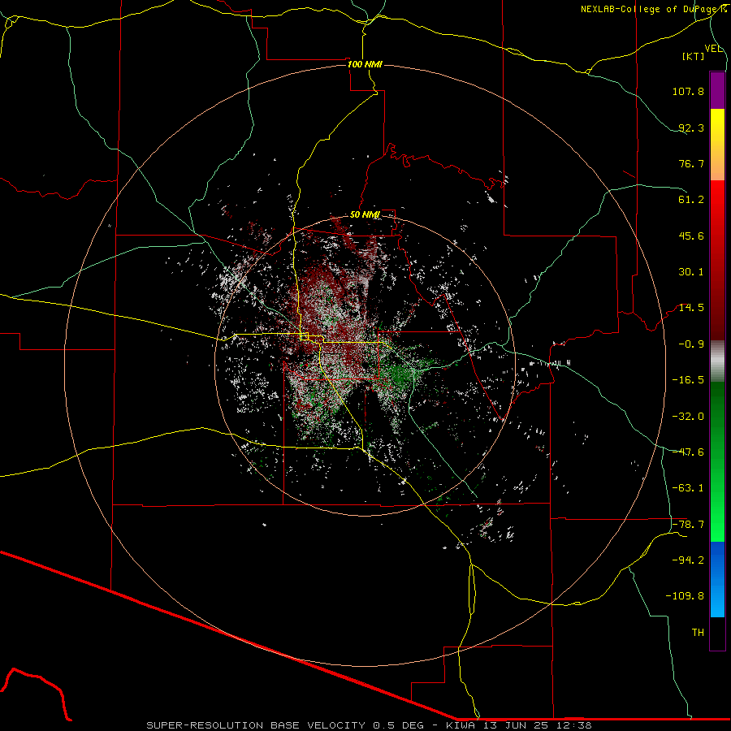This screenshot has width=731, height=731.
Task: Click the 107.8 velocity scale value
Action: click(x=688, y=91)
